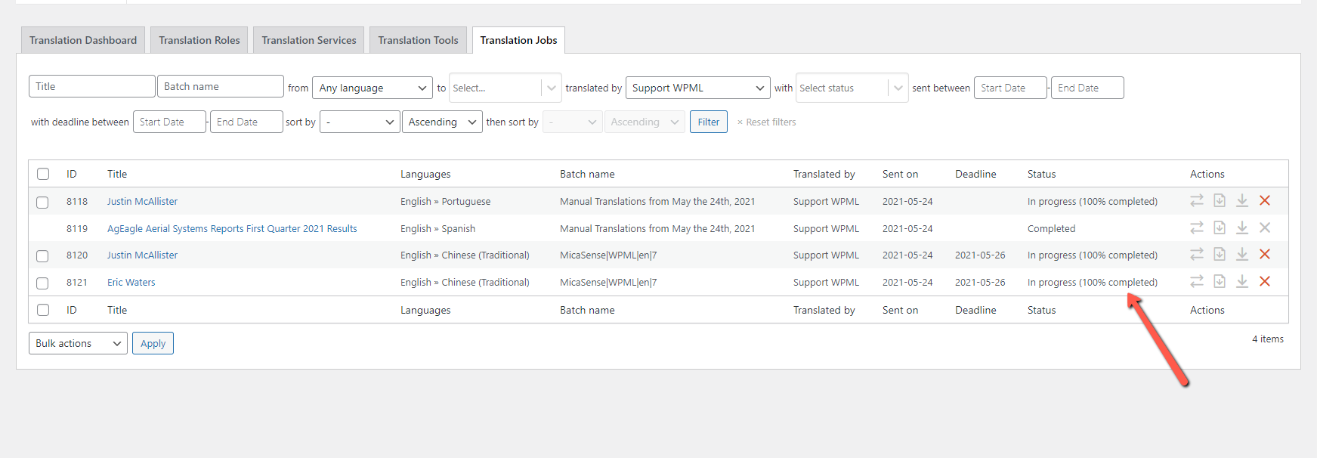Click the download arrow icon in Eric Waters row
The height and width of the screenshot is (458, 1317).
1241,281
